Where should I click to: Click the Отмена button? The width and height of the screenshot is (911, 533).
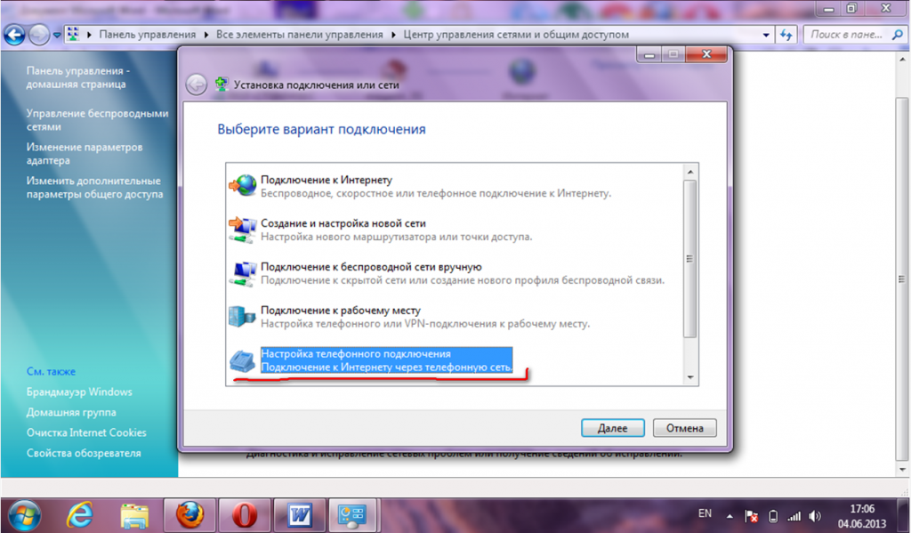click(x=684, y=428)
